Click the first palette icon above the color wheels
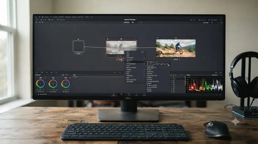258x144 pixels. coord(37,73)
